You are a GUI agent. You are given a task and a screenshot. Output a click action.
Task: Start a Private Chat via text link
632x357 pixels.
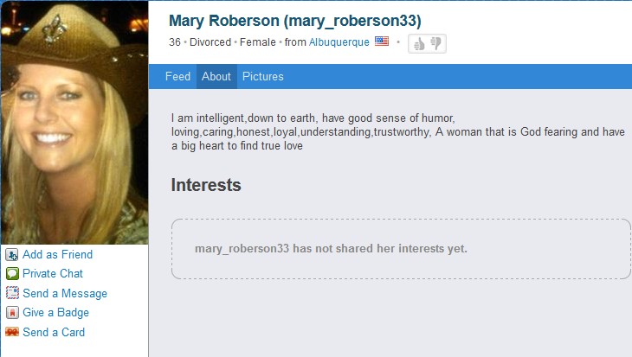[53, 274]
